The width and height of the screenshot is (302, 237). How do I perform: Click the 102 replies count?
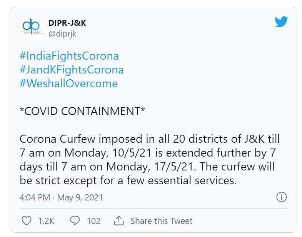coord(93,221)
